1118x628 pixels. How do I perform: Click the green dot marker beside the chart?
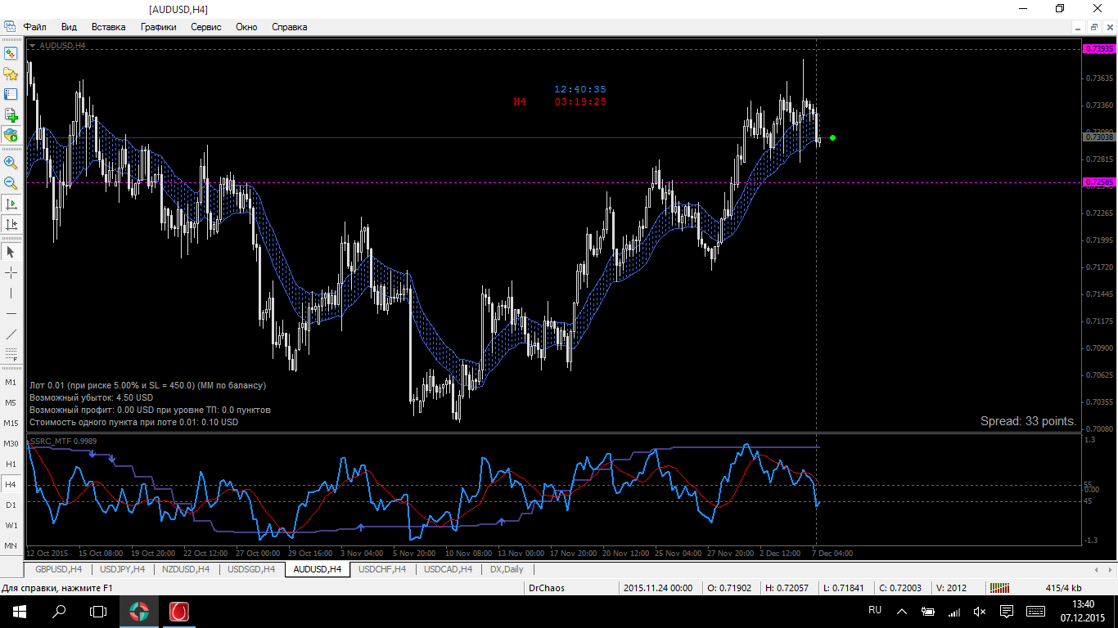point(832,137)
